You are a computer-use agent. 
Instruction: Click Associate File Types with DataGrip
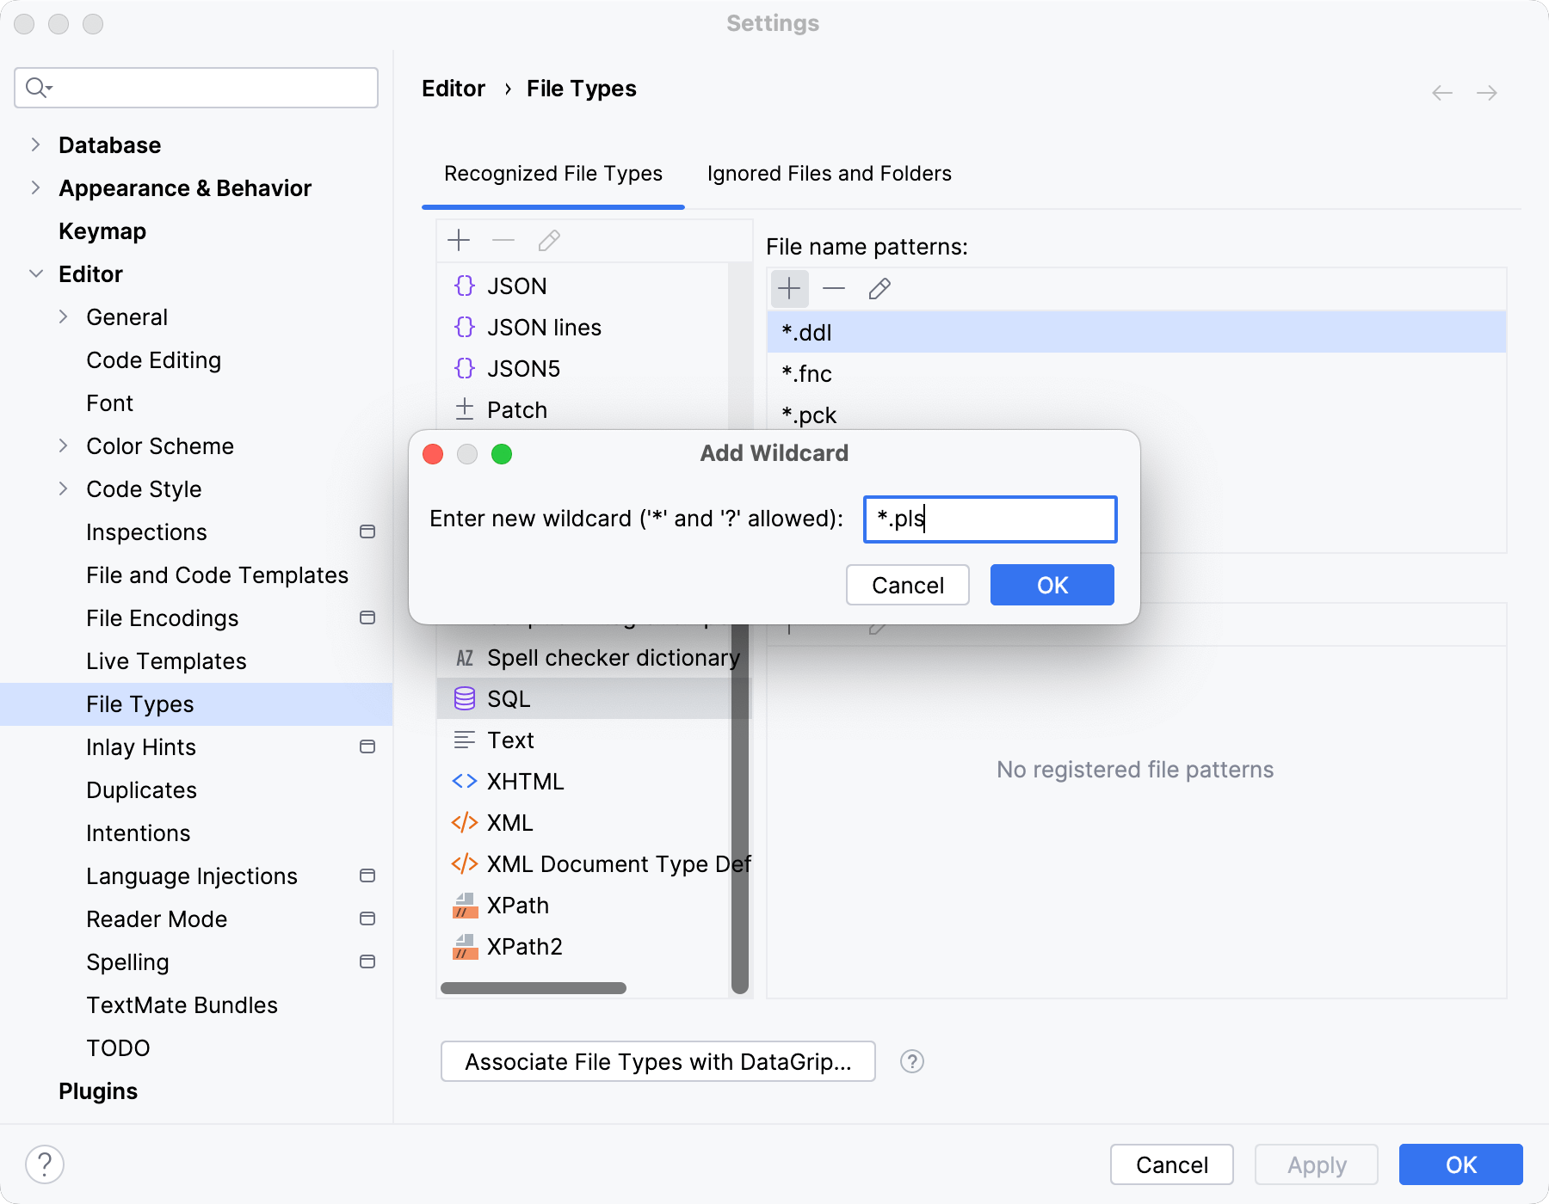pyautogui.click(x=657, y=1061)
